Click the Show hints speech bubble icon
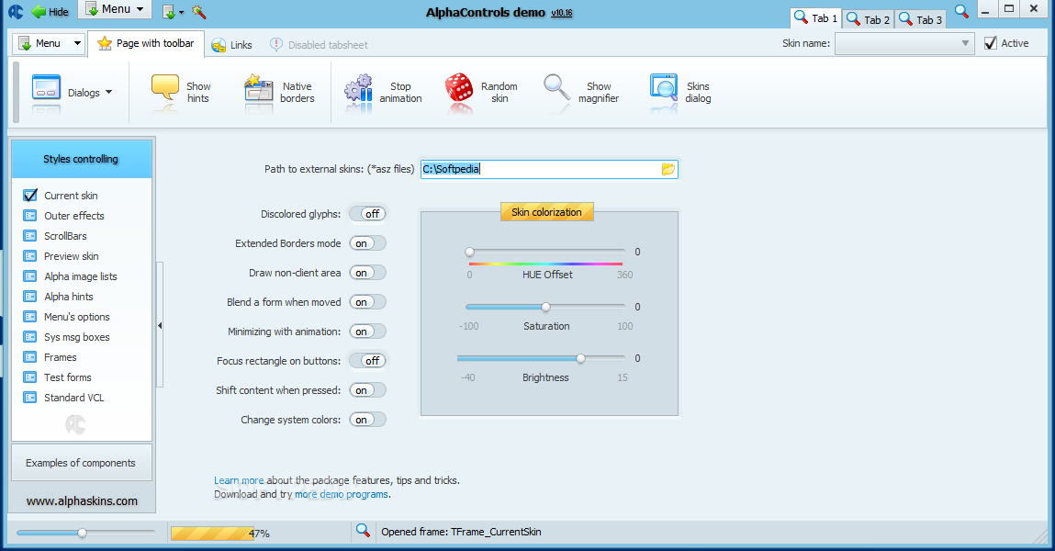This screenshot has height=551, width=1055. point(165,89)
